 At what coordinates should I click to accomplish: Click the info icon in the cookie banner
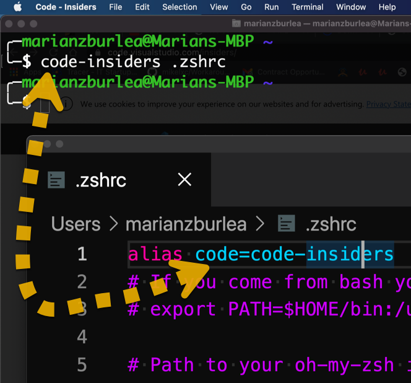pyautogui.click(x=66, y=104)
